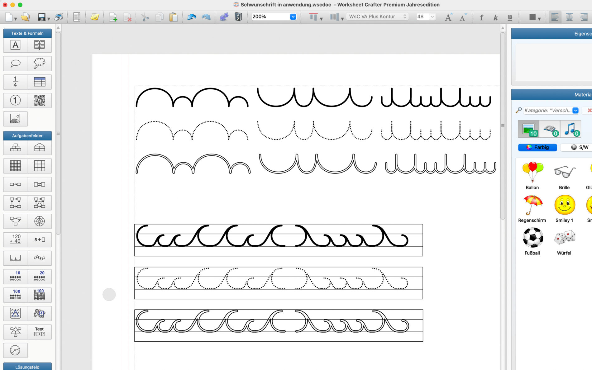592x370 pixels.
Task: Insert the written addition 120 + 40 field
Action: (15, 240)
